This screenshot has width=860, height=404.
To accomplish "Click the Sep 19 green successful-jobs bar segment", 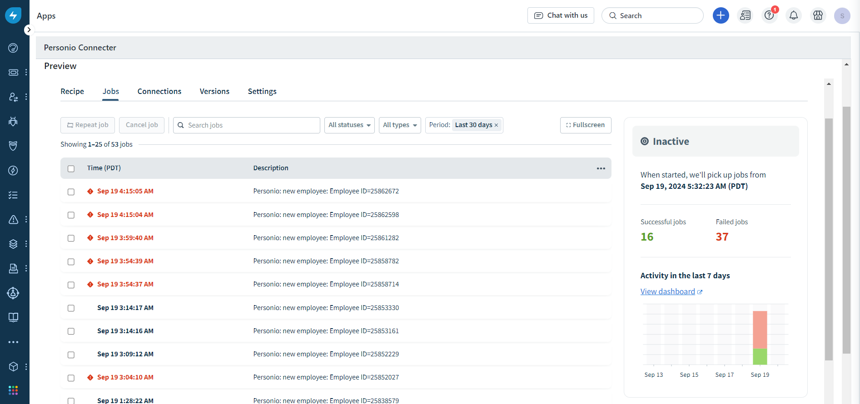I will 760,356.
